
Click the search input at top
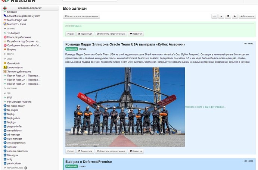click(x=90, y=0)
